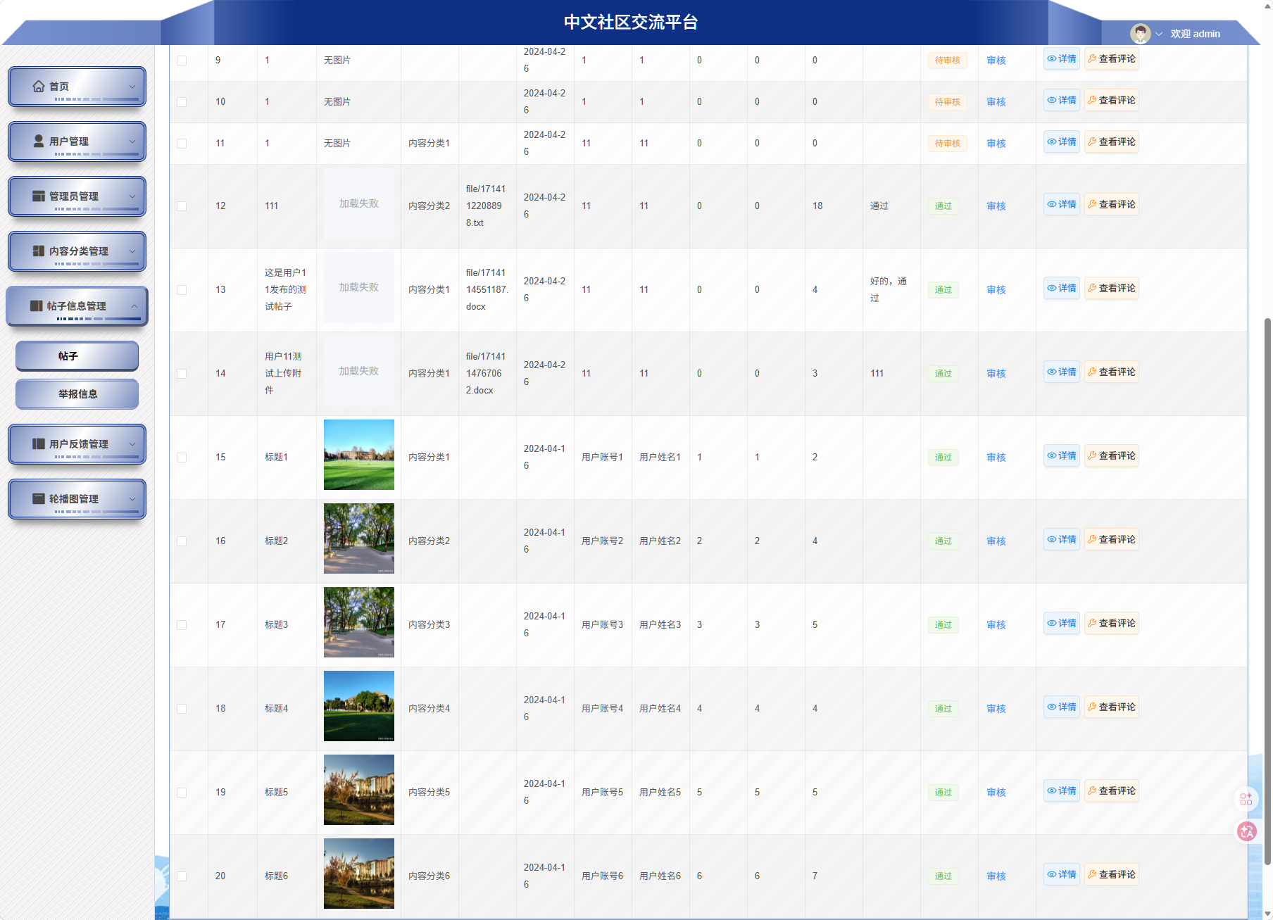Expand 轮播图管理 menu chevron

tap(132, 499)
